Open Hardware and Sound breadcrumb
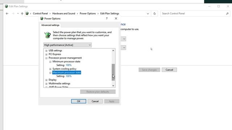 pyautogui.click(x=64, y=14)
